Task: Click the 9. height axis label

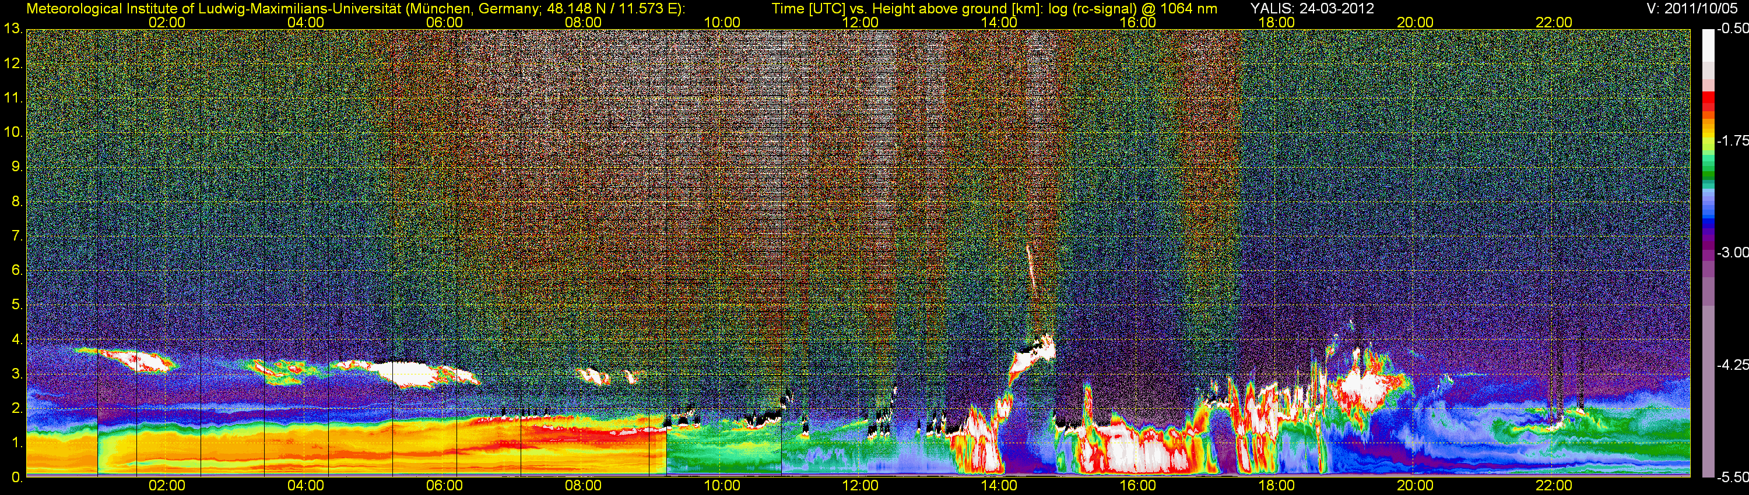Action: click(x=17, y=167)
